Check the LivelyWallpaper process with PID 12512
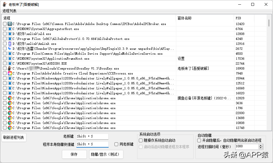 point(5,83)
